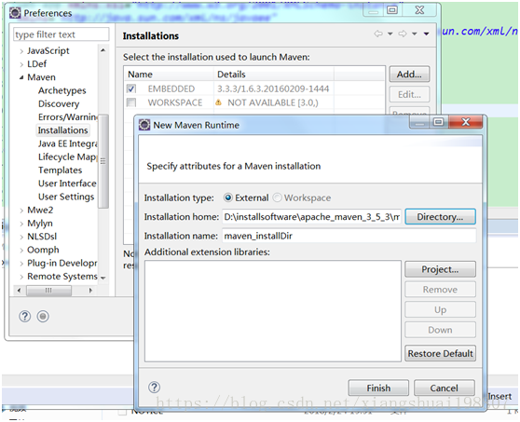This screenshot has height=422, width=520.
Task: Click Finish in New Maven Runtime
Action: tap(378, 388)
